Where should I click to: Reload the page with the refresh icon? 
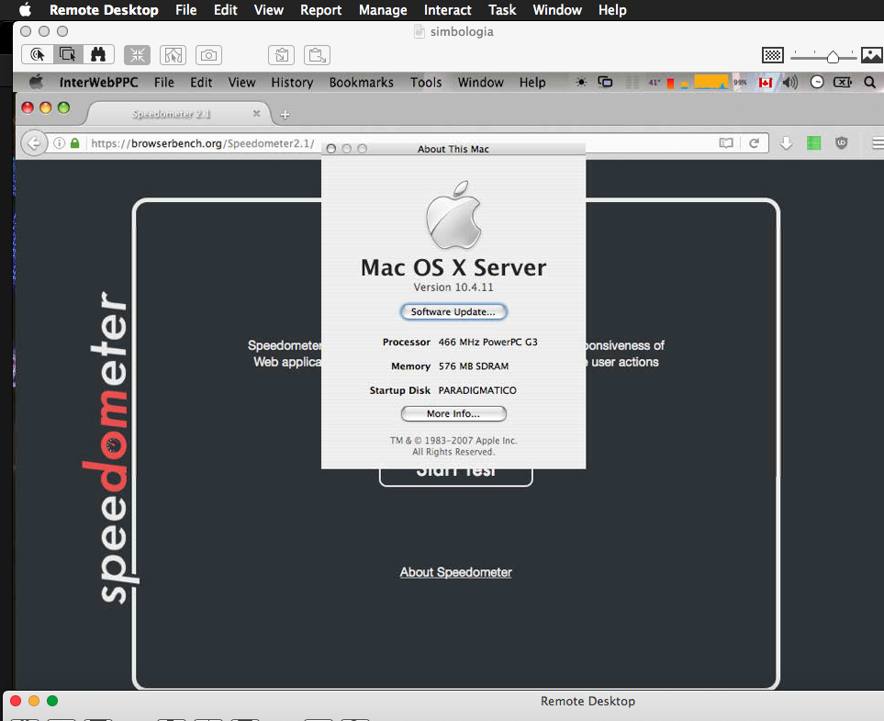(x=754, y=143)
